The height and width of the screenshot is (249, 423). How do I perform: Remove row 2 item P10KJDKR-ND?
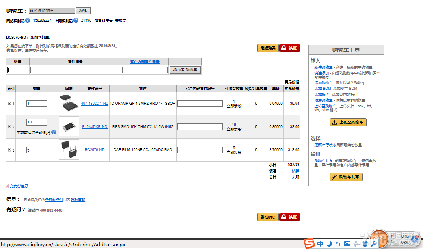(x=9, y=126)
